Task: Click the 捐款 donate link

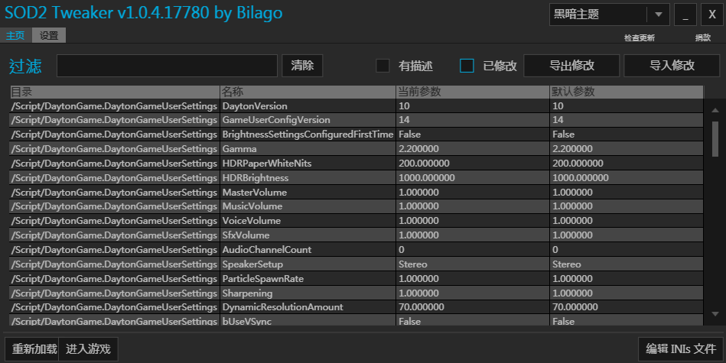Action: 702,38
